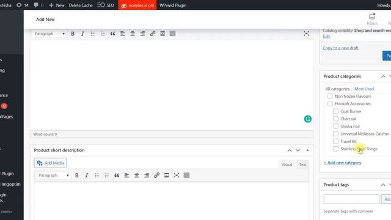Check the Hookah Accessories category
The height and width of the screenshot is (220, 391).
tap(330, 103)
